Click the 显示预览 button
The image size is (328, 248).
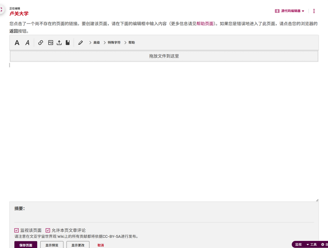[x=52, y=245]
